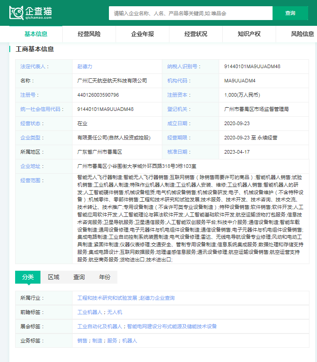317x362 pixels.
Task: Click the 成立日期 label link
Action: 177,123
